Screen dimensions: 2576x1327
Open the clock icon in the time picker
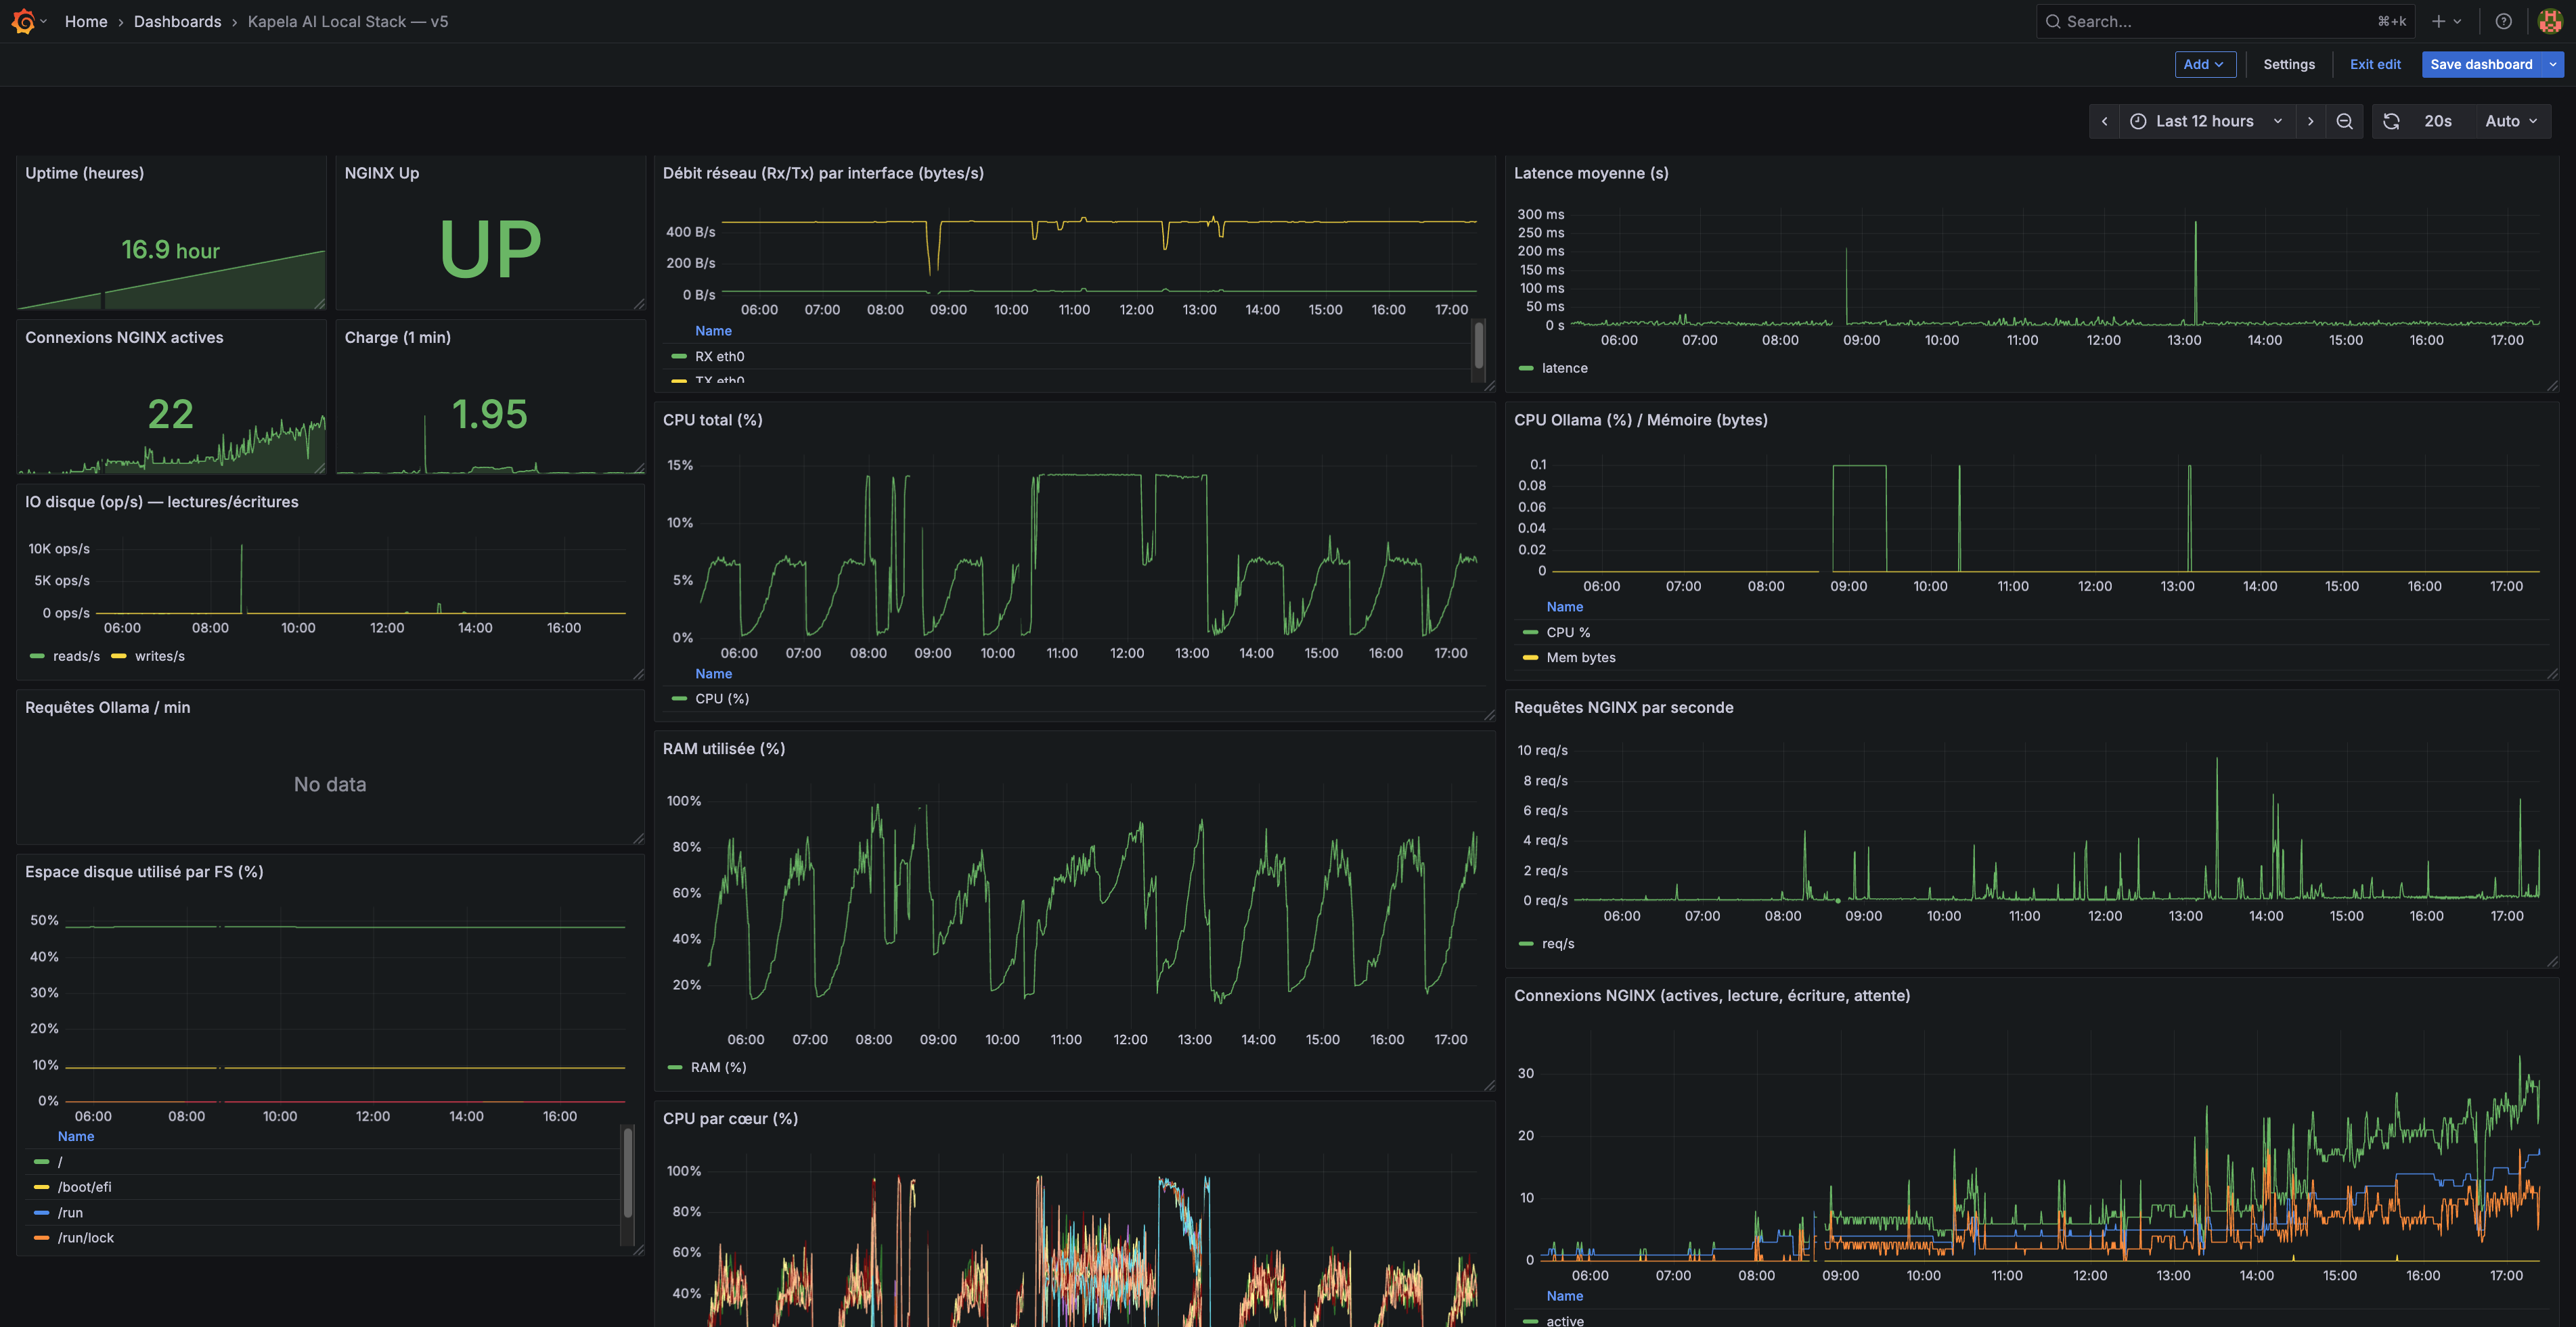click(x=2137, y=121)
